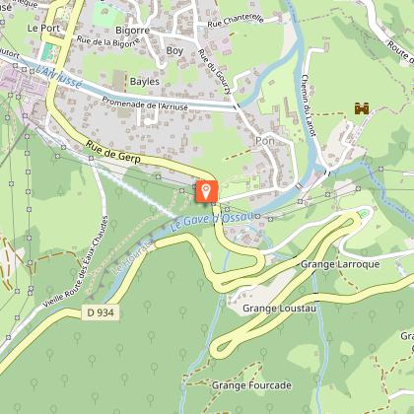Click the Rue de Gerp label
The height and width of the screenshot is (414, 414).
pos(113,152)
